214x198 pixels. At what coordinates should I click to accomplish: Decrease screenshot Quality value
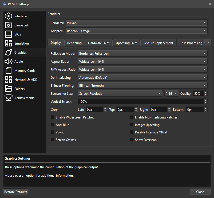(205, 95)
